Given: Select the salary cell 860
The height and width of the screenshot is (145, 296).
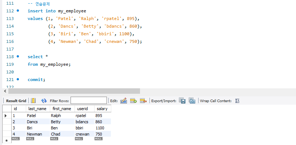Looking at the screenshot, I should point(103,122).
